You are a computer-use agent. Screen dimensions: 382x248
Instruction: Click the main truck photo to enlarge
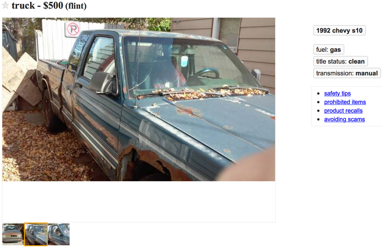[x=138, y=99]
